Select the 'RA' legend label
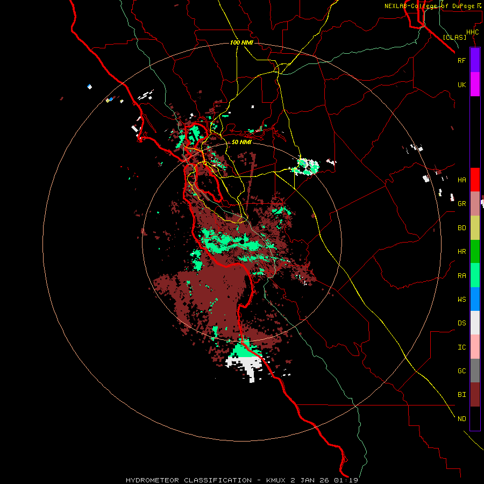The height and width of the screenshot is (484, 484). click(461, 276)
